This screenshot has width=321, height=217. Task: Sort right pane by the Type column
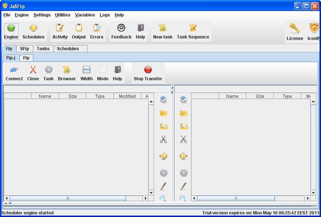pos(287,96)
